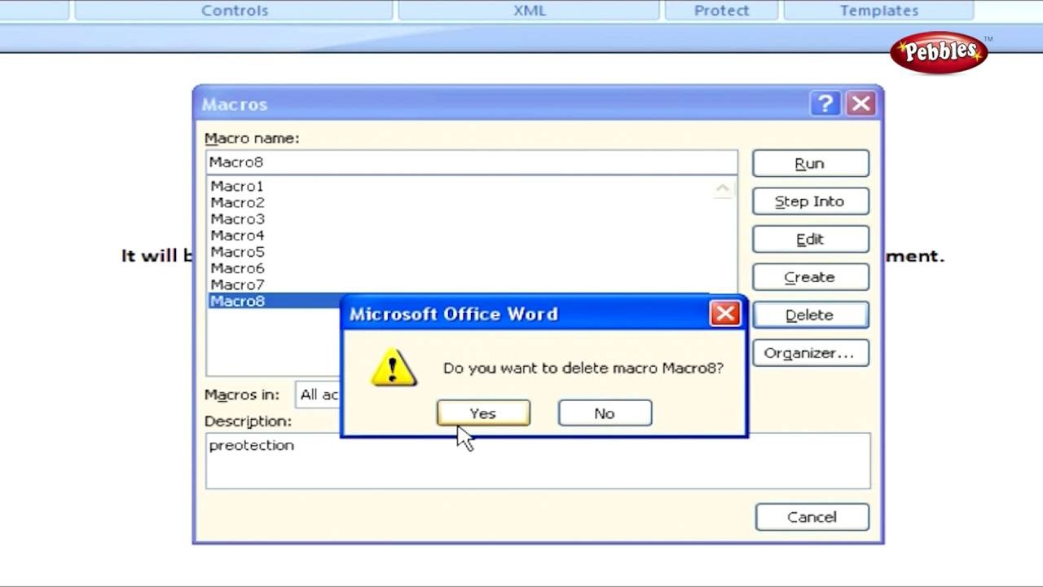Click the Pebbles logo
The image size is (1043, 587).
point(940,52)
